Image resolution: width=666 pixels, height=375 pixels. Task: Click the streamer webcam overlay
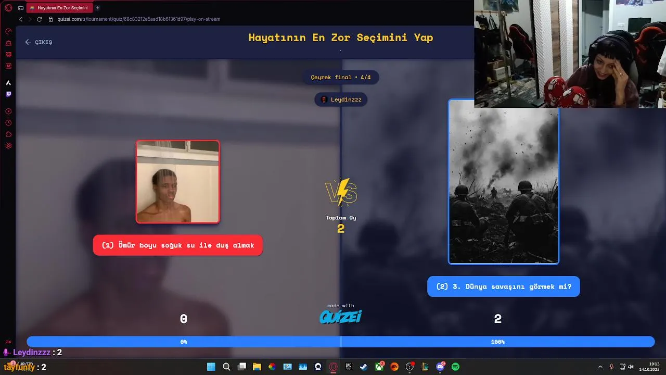(x=570, y=54)
